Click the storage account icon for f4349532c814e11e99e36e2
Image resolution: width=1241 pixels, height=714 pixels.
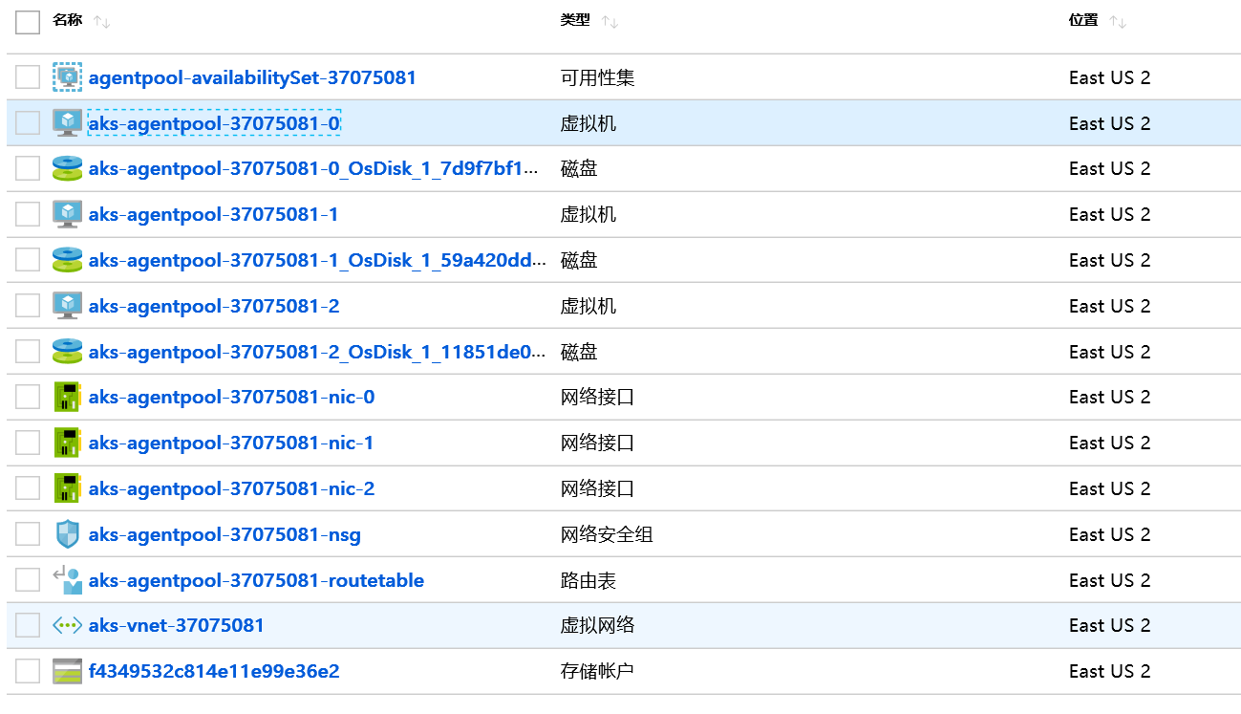coord(67,671)
